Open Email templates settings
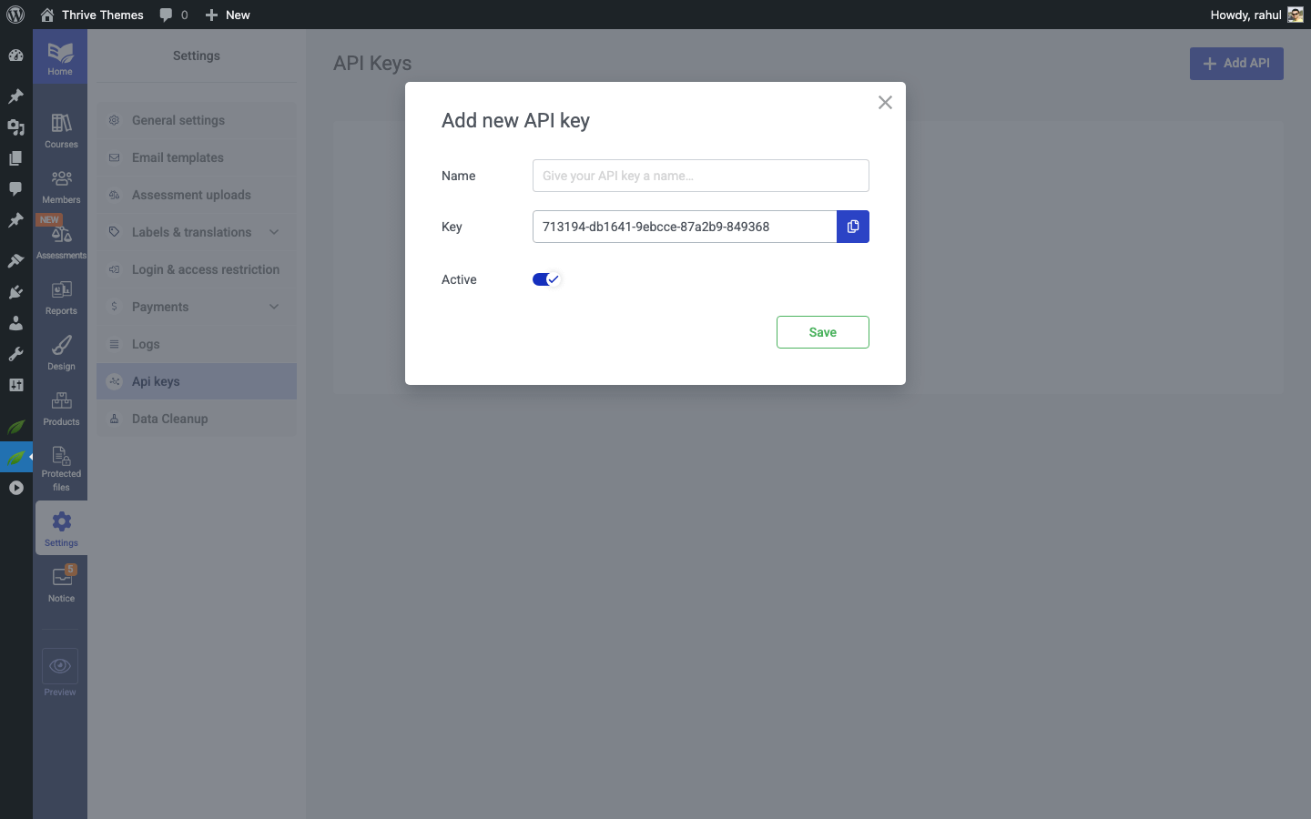 tap(177, 157)
